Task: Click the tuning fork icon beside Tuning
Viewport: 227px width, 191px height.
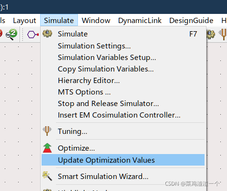Action: click(x=47, y=131)
